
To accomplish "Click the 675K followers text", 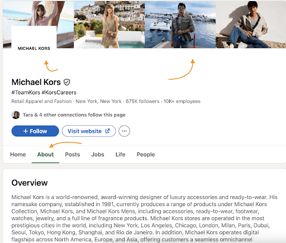I will pos(142,101).
